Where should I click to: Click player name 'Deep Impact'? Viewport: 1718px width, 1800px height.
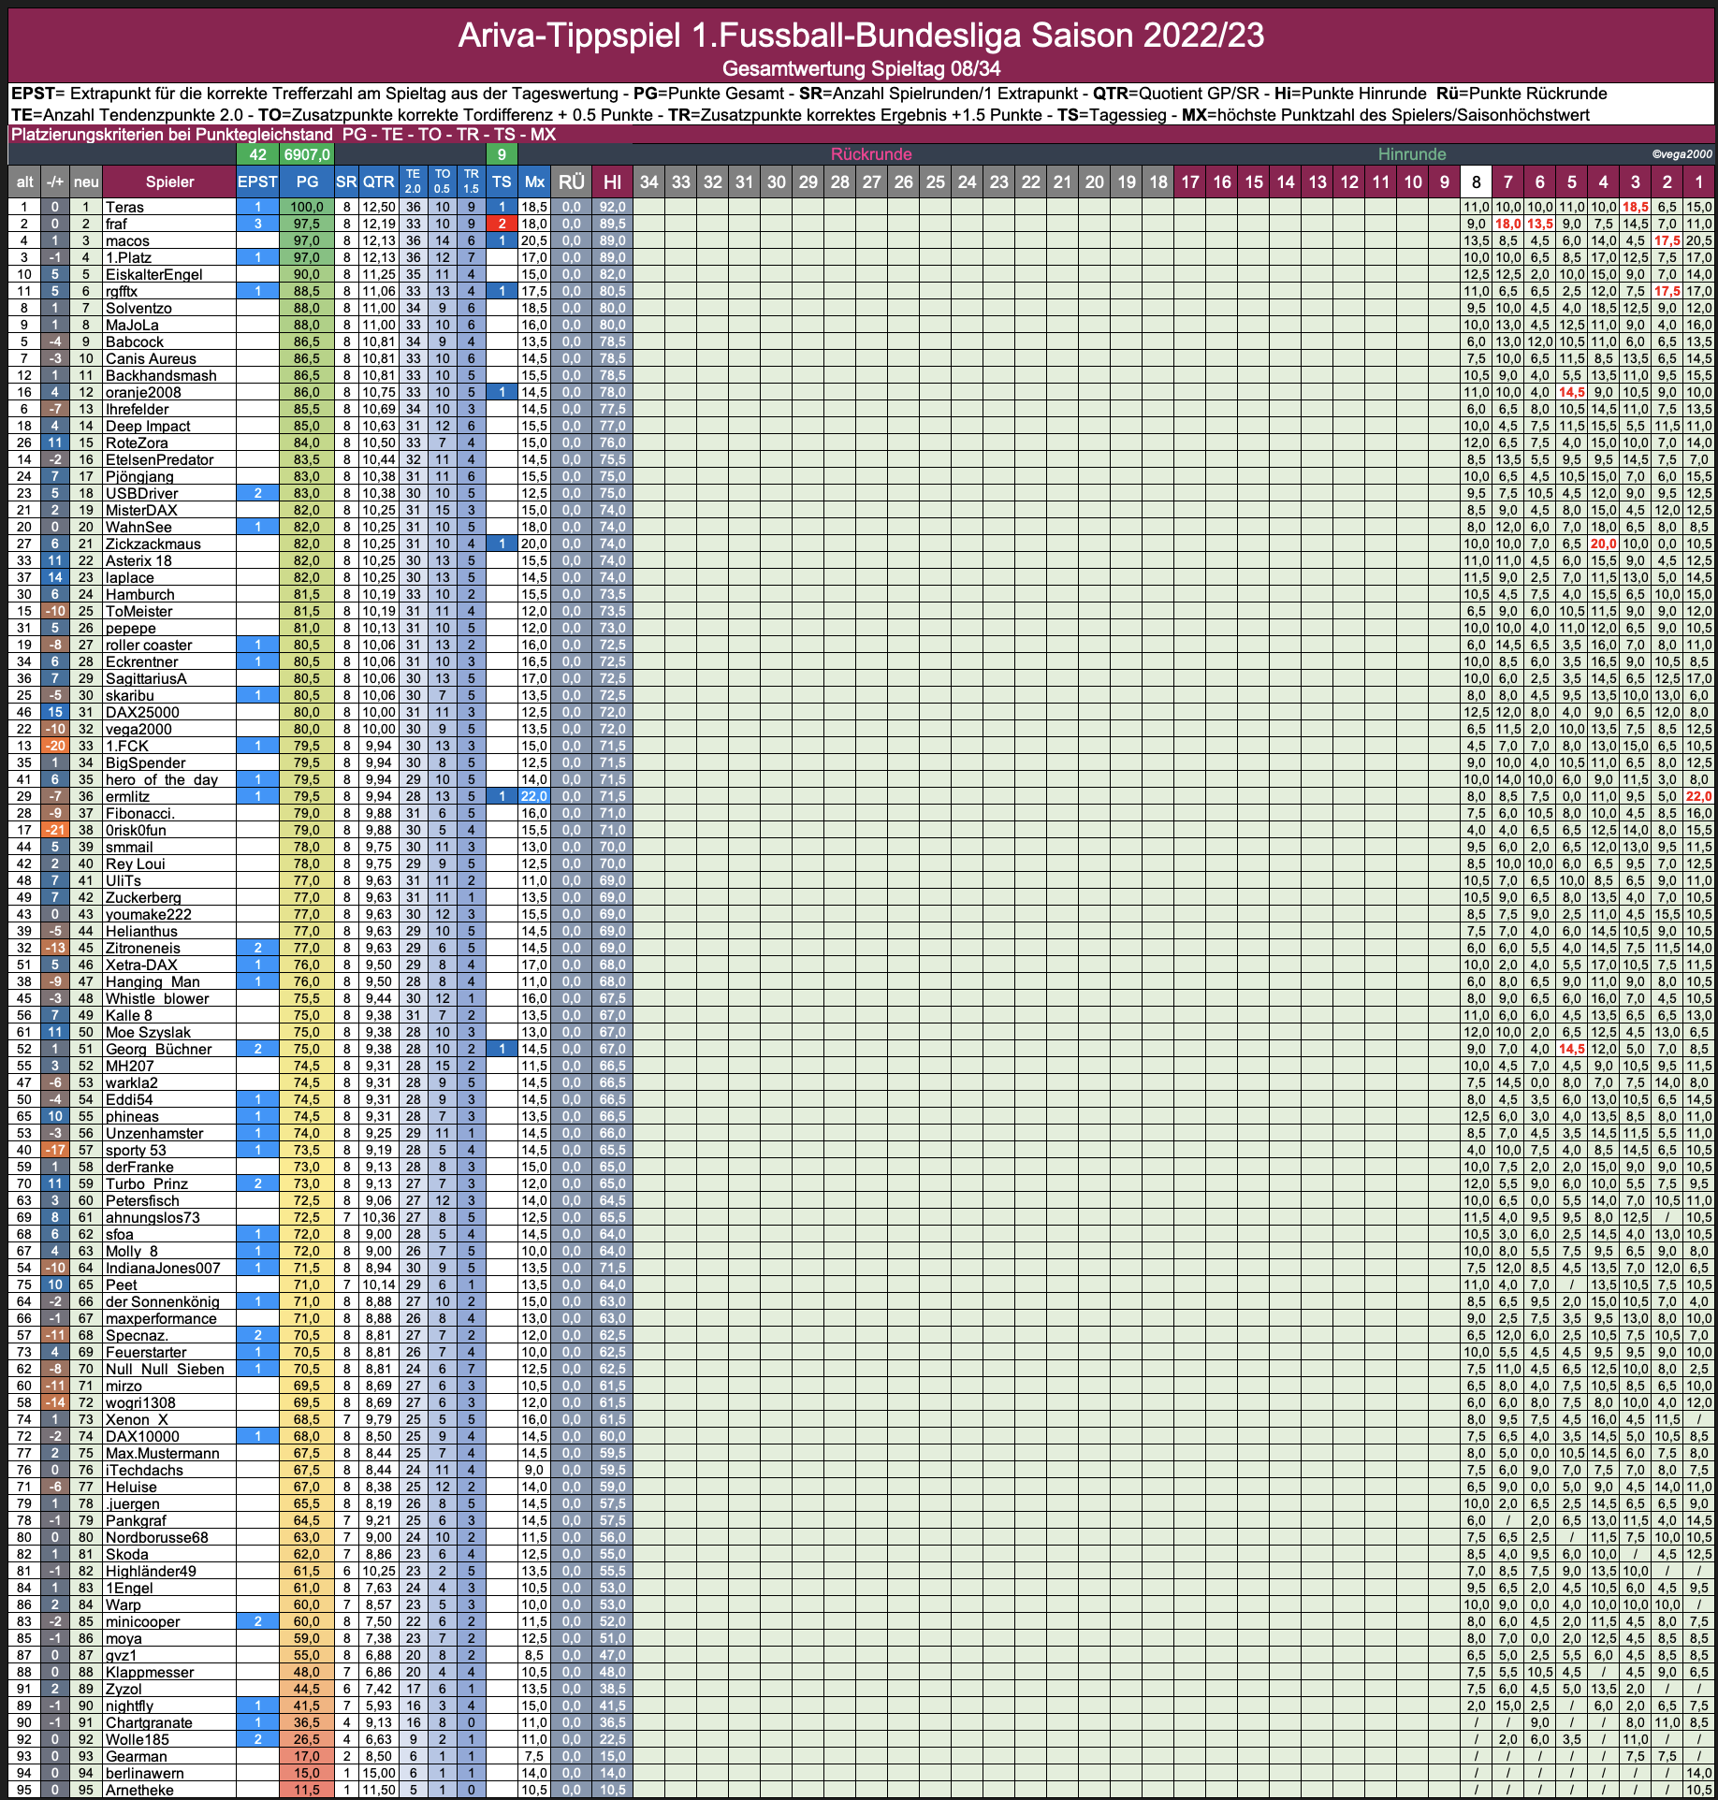click(148, 426)
